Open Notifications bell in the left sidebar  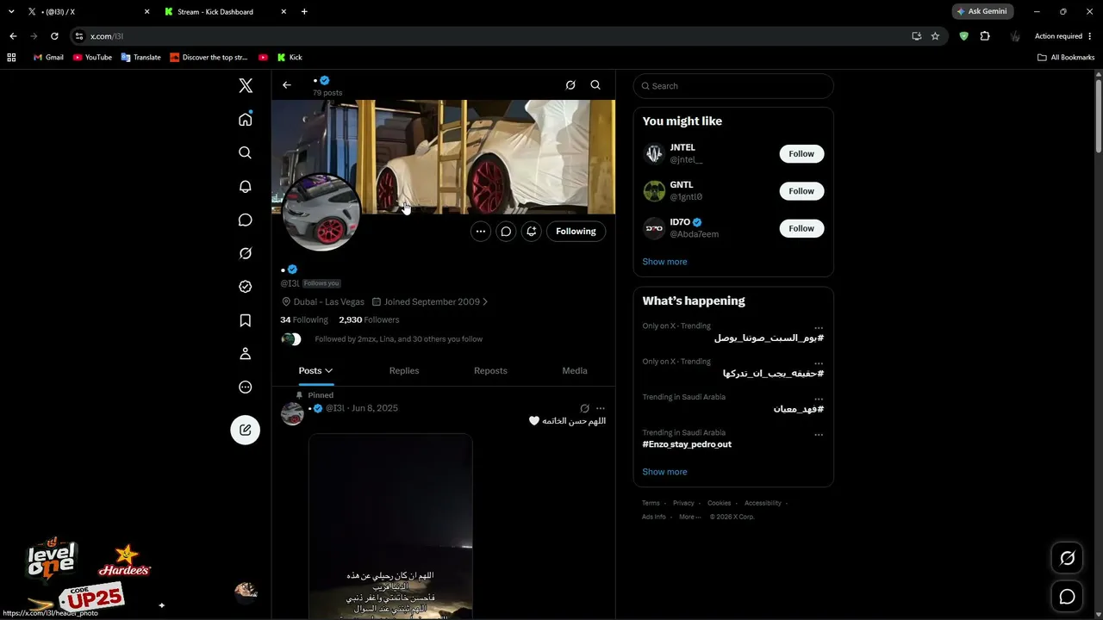pos(246,186)
